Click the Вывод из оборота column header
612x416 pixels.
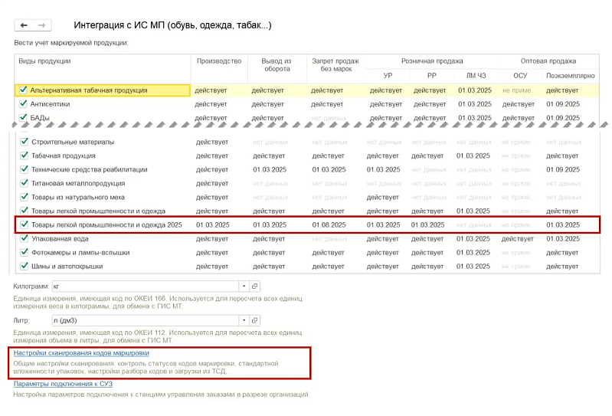click(x=277, y=65)
